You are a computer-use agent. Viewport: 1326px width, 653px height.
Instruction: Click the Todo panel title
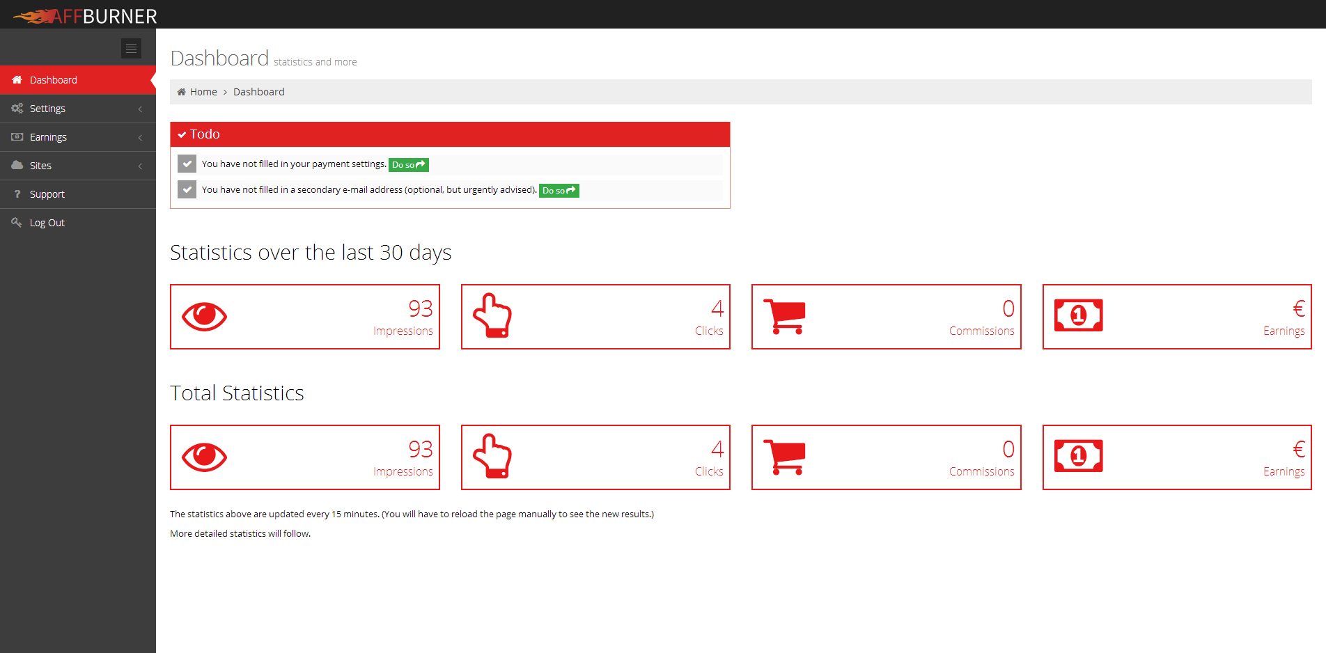[x=205, y=134]
